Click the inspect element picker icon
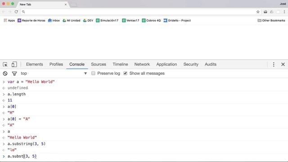 click(5, 64)
